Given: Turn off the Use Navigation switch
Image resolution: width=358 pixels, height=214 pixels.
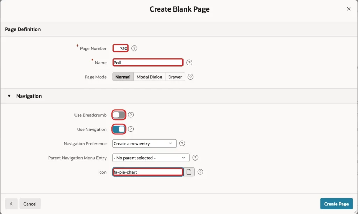Looking at the screenshot, I should click(119, 129).
